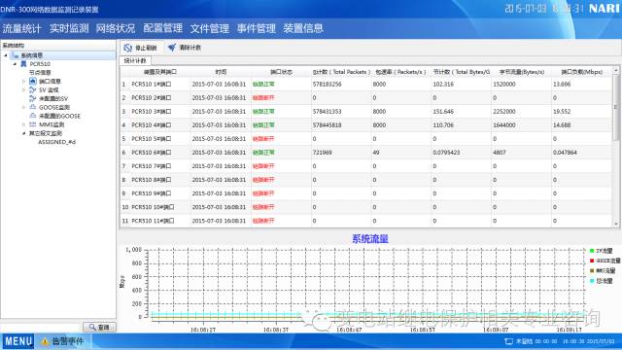Expand the SV 监视 tree node

(x=23, y=90)
